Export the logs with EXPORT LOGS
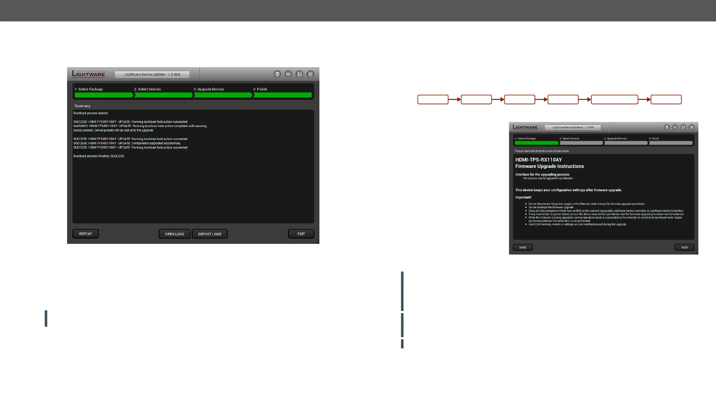The image size is (716, 402). point(210,234)
